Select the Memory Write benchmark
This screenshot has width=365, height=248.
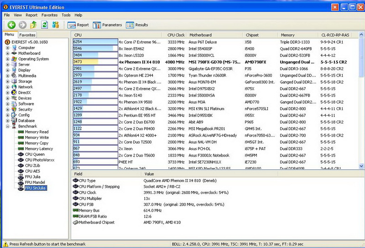[37, 137]
